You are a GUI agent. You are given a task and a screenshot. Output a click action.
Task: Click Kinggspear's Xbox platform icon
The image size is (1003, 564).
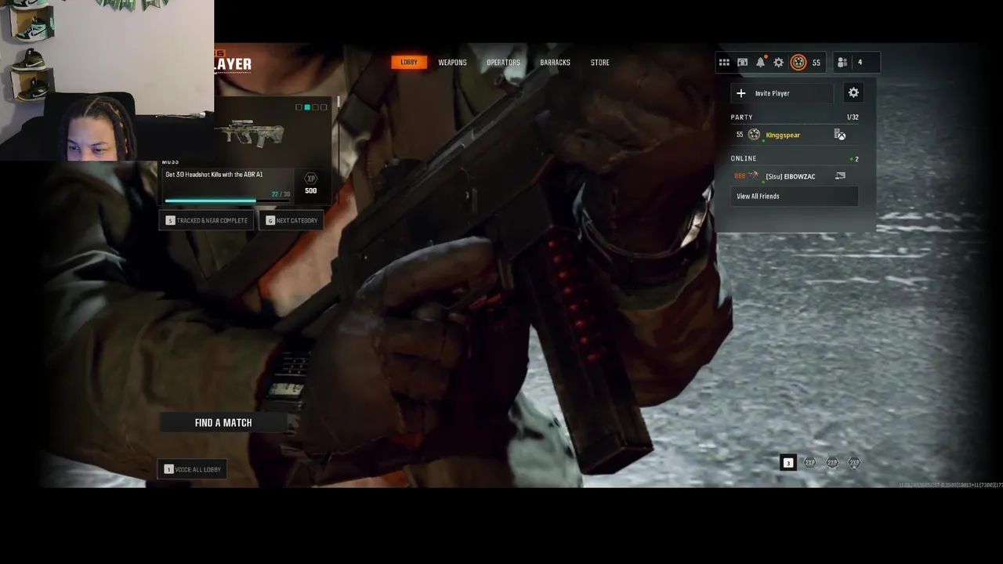[840, 135]
